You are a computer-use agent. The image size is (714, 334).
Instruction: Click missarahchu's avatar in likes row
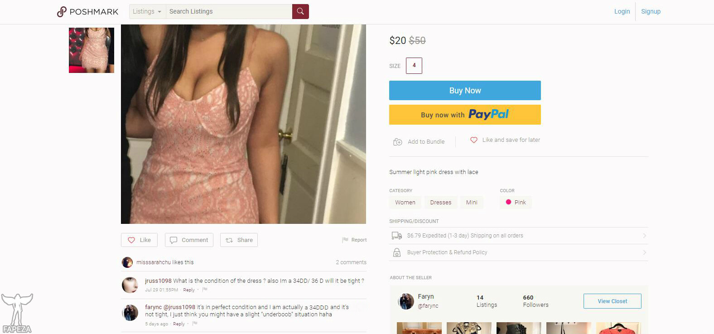click(127, 262)
